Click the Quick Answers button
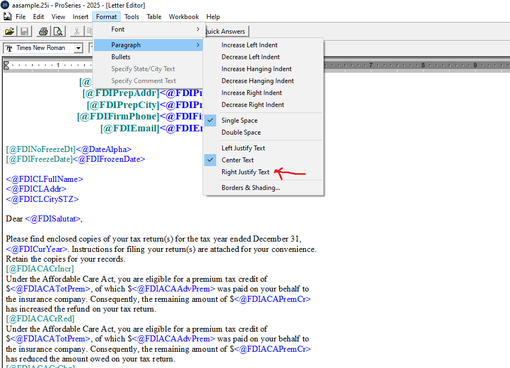 click(x=225, y=31)
